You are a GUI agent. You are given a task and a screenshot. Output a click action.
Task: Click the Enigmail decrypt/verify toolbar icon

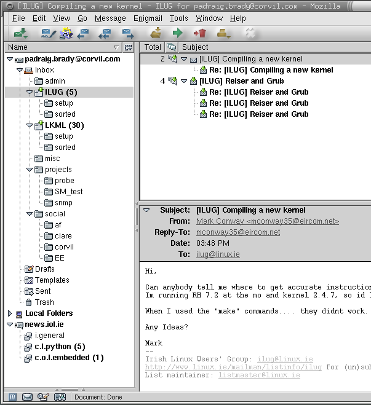(66, 33)
